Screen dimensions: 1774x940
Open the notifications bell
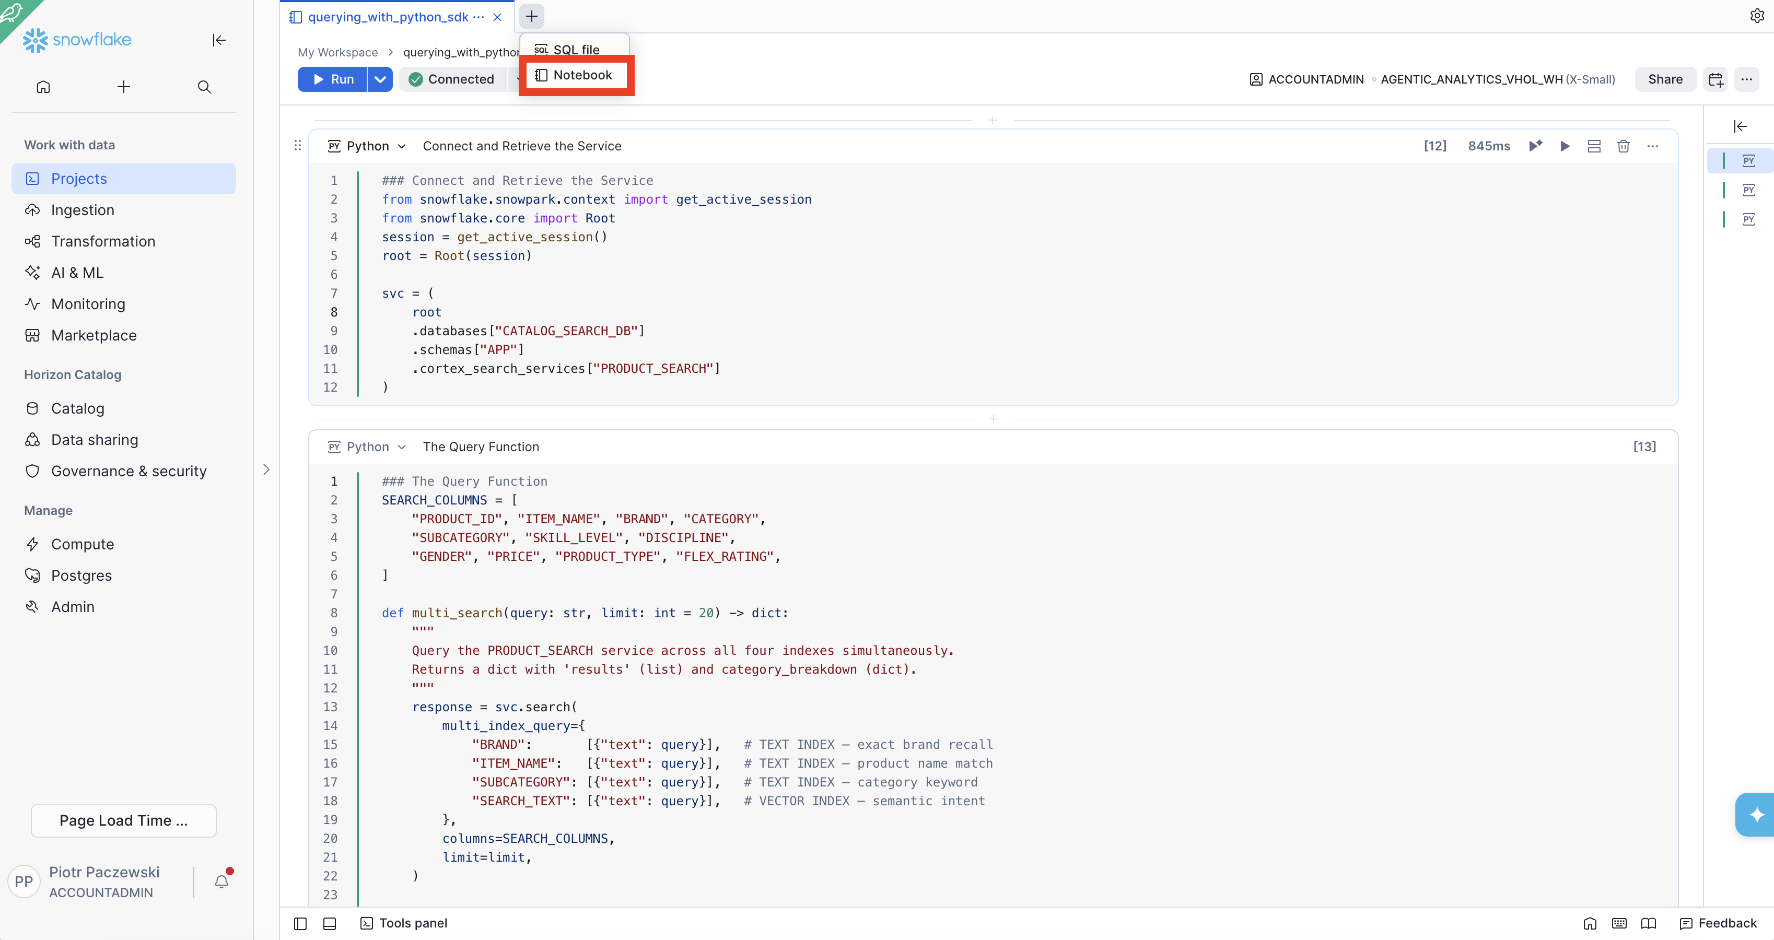[x=221, y=882]
